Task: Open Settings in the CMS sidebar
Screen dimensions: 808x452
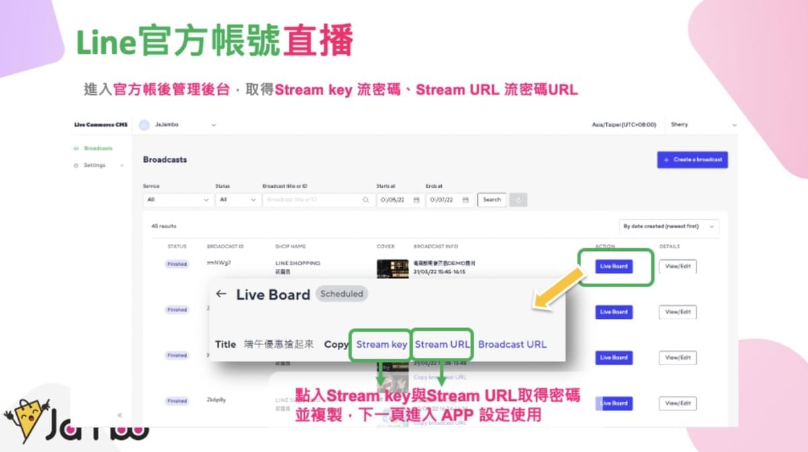Action: point(94,165)
